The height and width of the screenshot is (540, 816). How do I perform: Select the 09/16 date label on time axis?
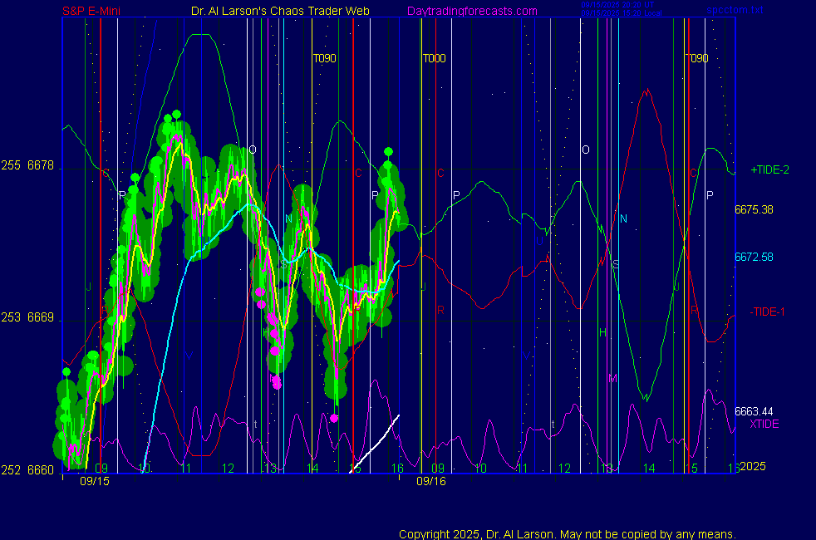(431, 481)
